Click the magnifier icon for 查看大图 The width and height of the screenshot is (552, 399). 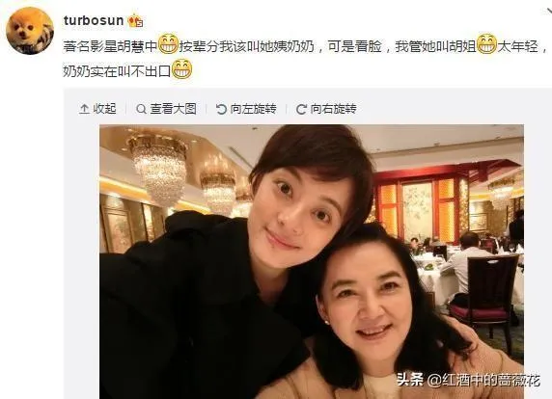141,109
